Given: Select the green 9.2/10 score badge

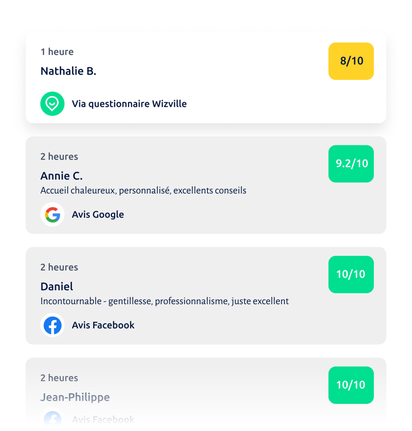Looking at the screenshot, I should [351, 163].
